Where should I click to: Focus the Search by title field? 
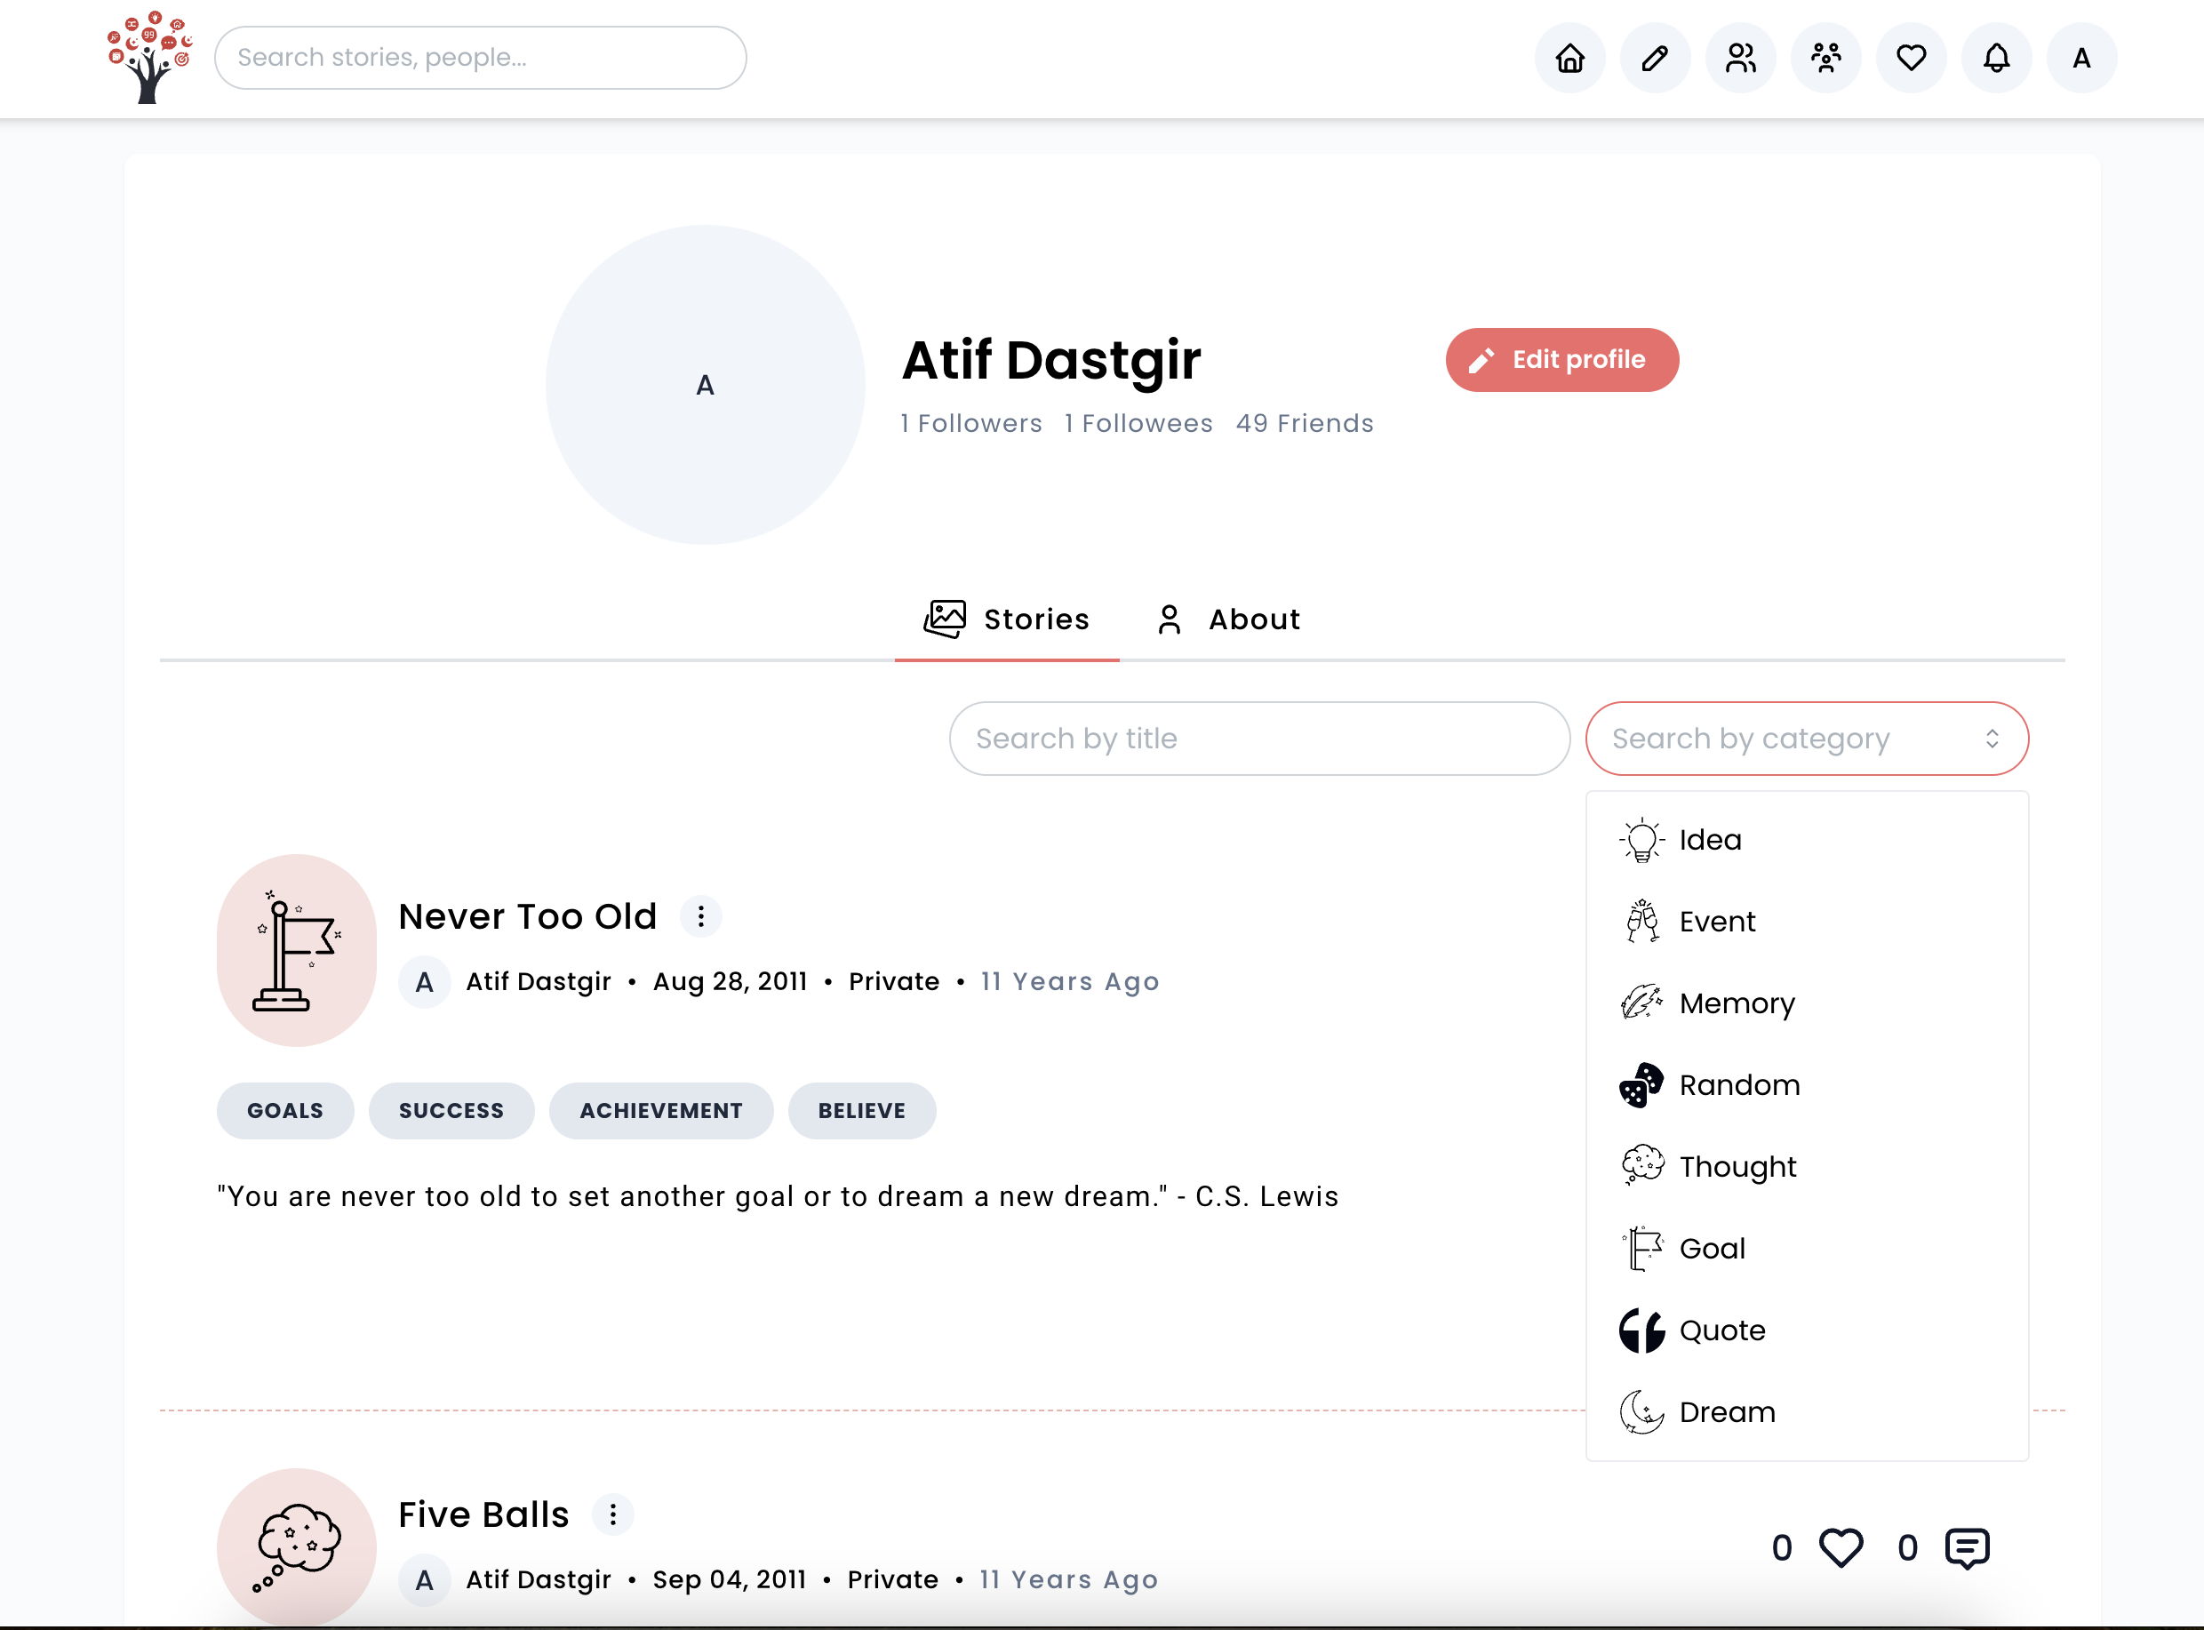tap(1259, 738)
